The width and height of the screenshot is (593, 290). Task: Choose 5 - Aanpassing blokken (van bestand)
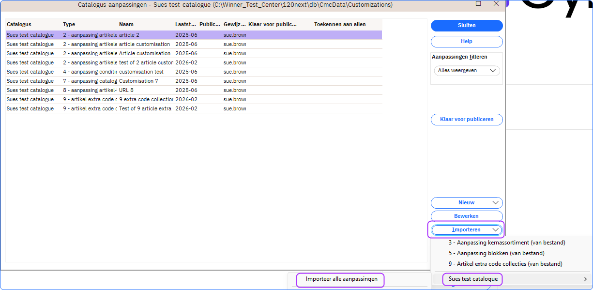496,253
